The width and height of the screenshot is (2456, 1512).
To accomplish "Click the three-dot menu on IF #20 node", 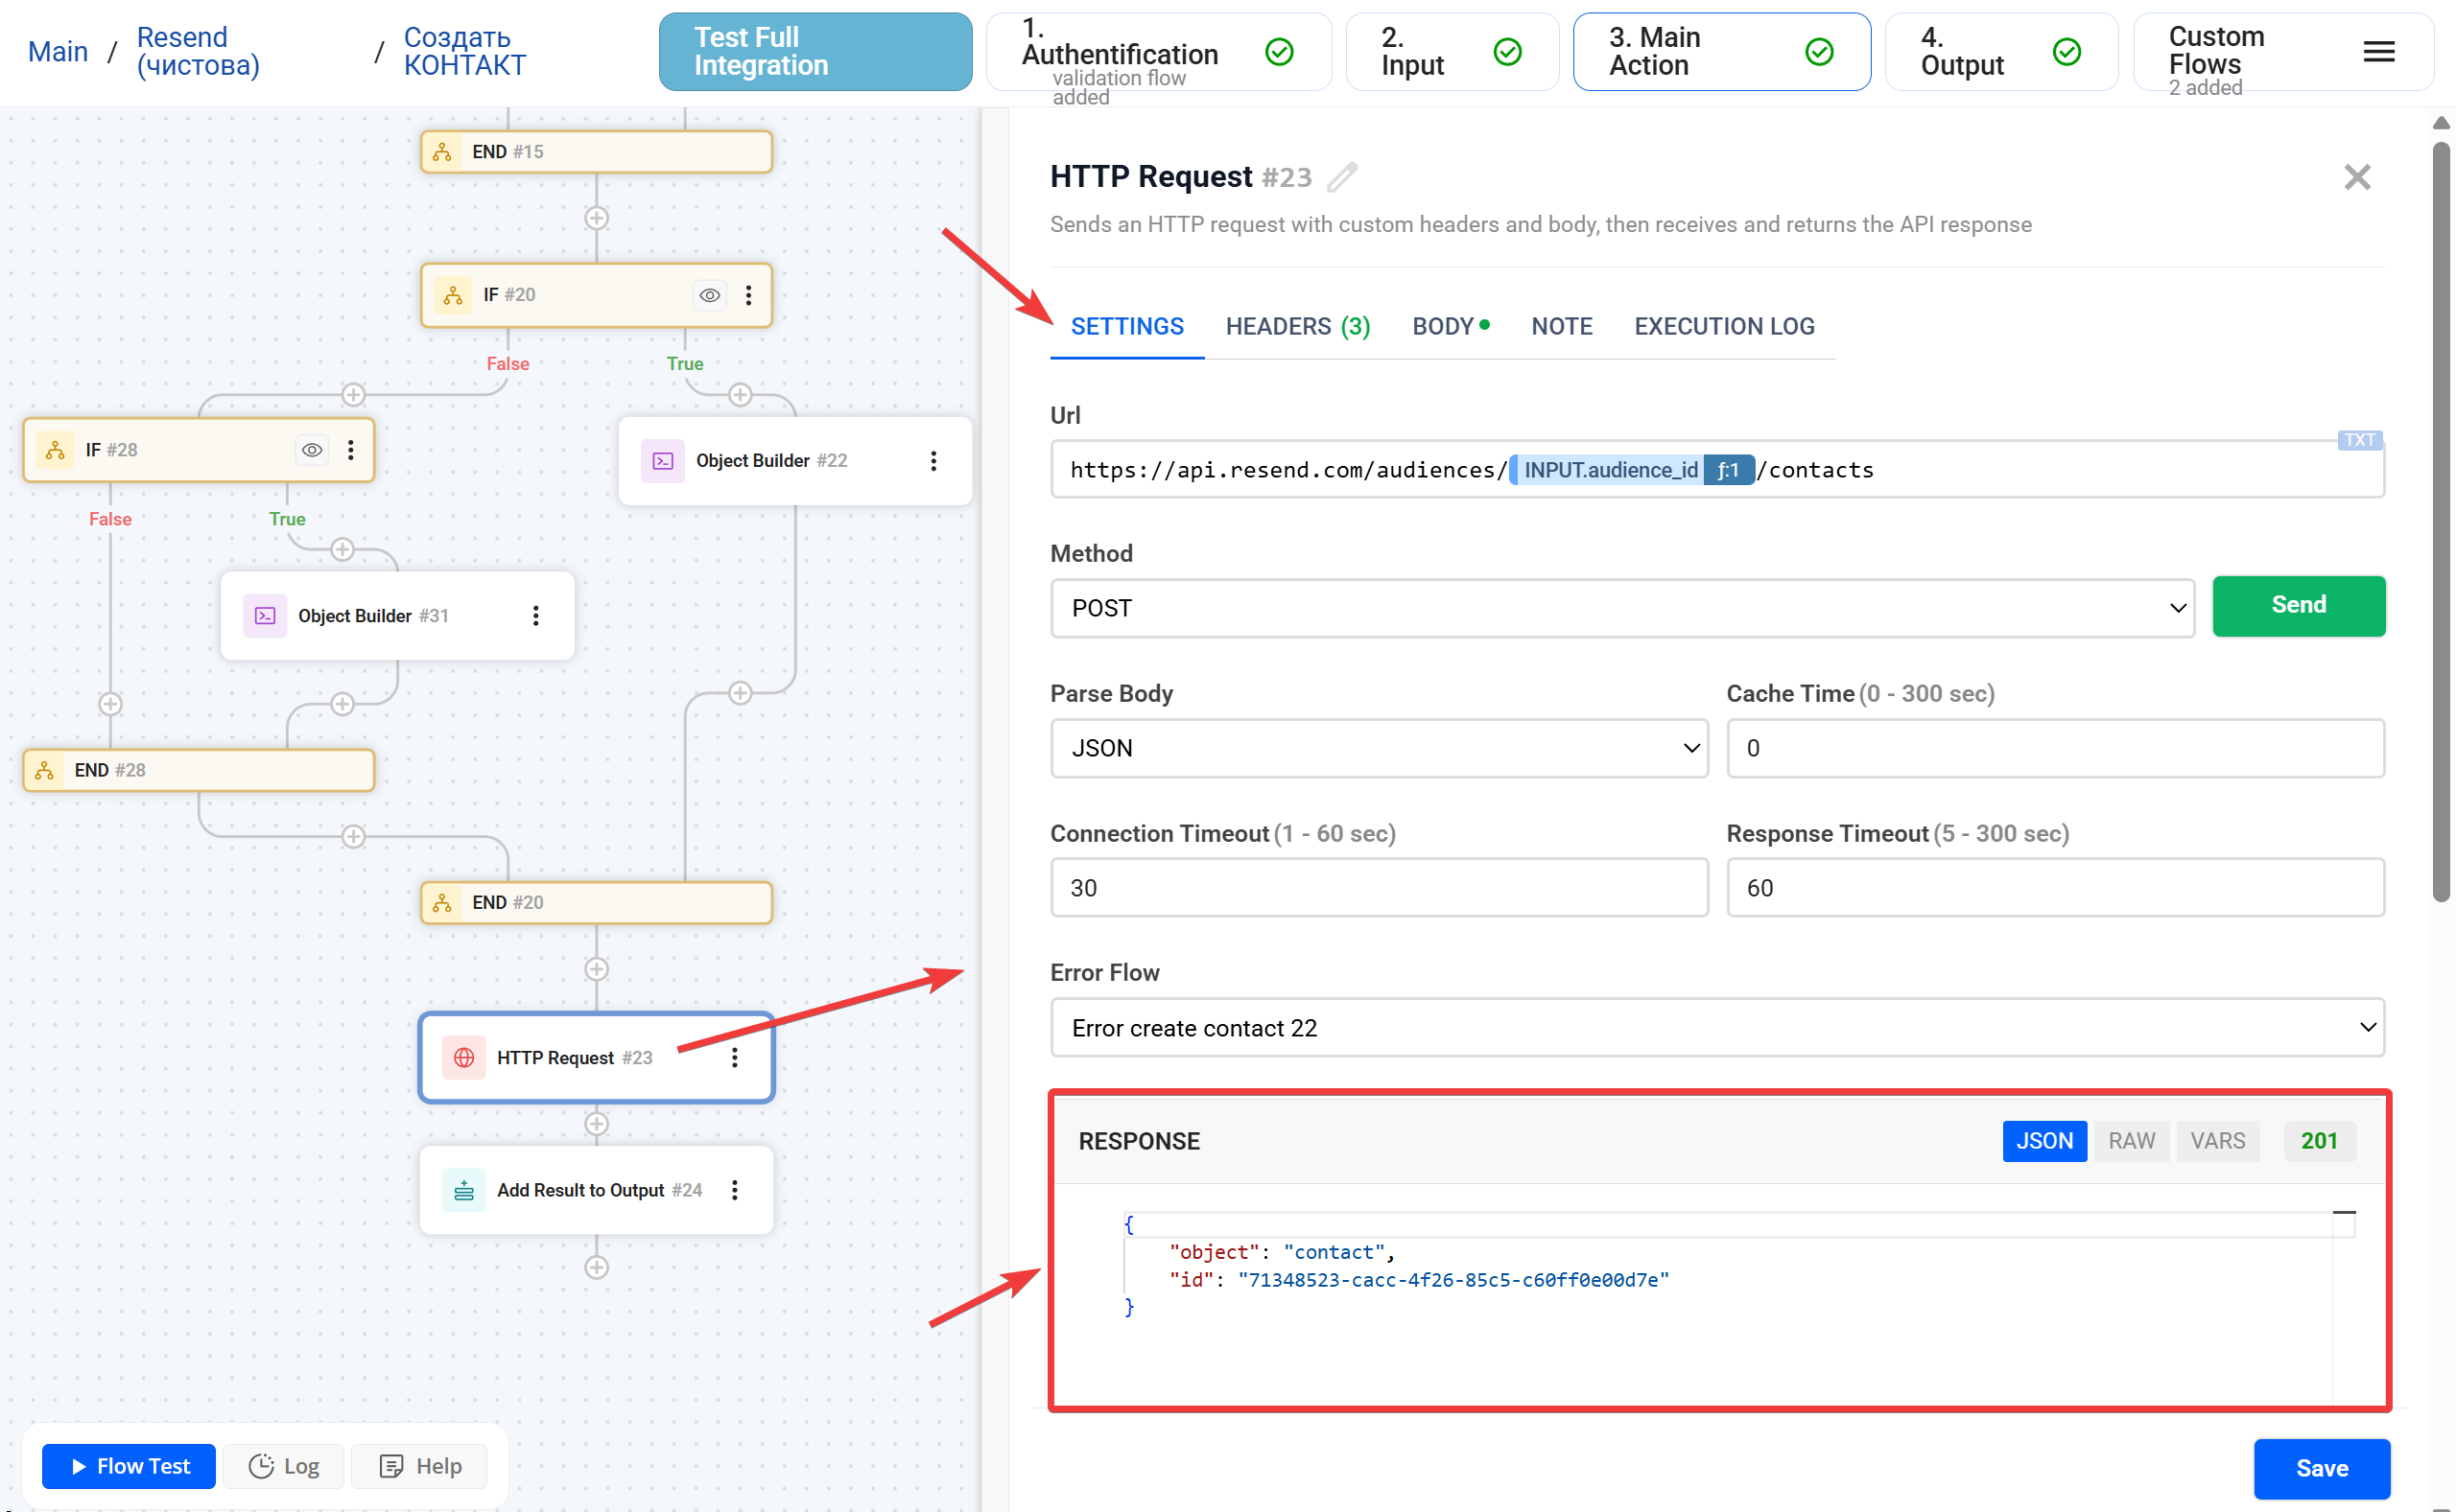I will (x=748, y=295).
